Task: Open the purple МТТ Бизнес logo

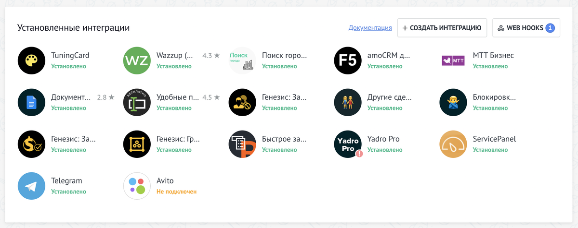Action: click(453, 60)
